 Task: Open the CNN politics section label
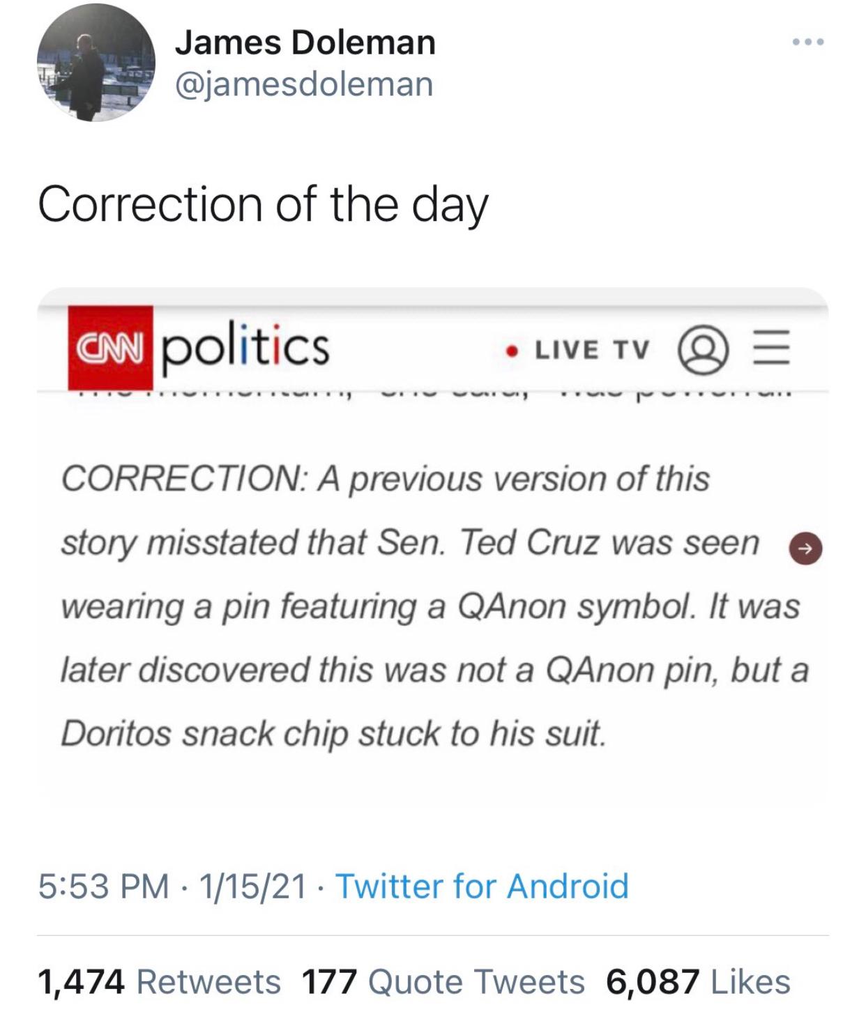(x=245, y=346)
